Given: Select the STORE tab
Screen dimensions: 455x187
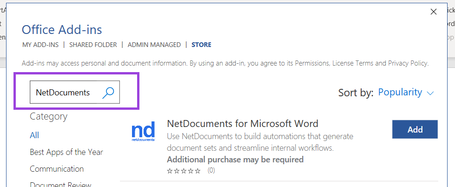Looking at the screenshot, I should coord(201,45).
